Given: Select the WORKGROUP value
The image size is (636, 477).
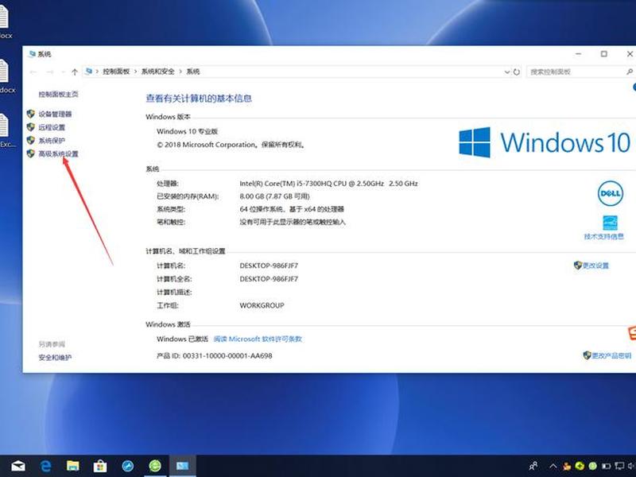Looking at the screenshot, I should [262, 305].
